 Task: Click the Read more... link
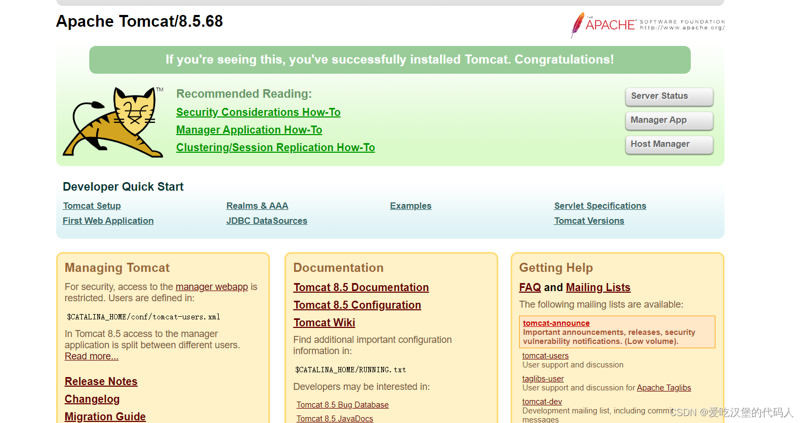coord(91,356)
